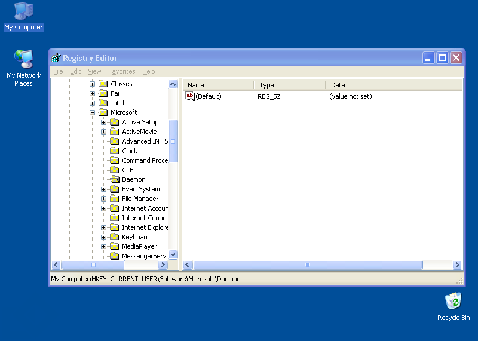
Task: Select the My Network Places desktop icon
Action: click(x=23, y=68)
